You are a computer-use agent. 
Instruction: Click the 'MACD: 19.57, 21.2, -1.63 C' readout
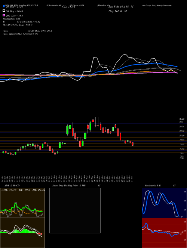coord(18,25)
